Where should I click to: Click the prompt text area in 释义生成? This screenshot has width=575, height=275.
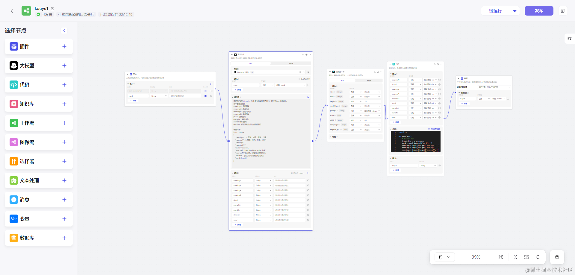(271, 134)
